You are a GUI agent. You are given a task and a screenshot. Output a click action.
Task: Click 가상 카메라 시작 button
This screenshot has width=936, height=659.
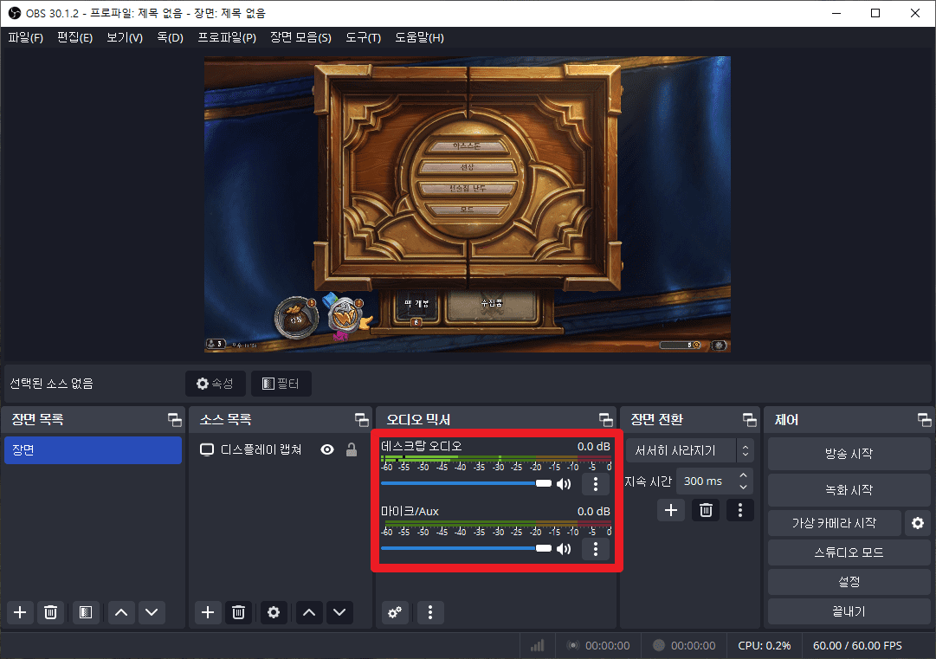tap(834, 523)
